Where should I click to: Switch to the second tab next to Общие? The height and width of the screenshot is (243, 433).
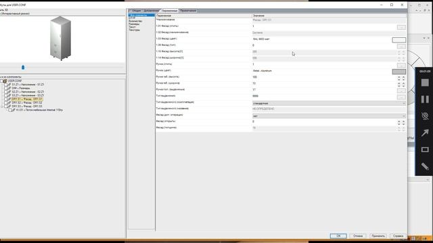point(151,11)
